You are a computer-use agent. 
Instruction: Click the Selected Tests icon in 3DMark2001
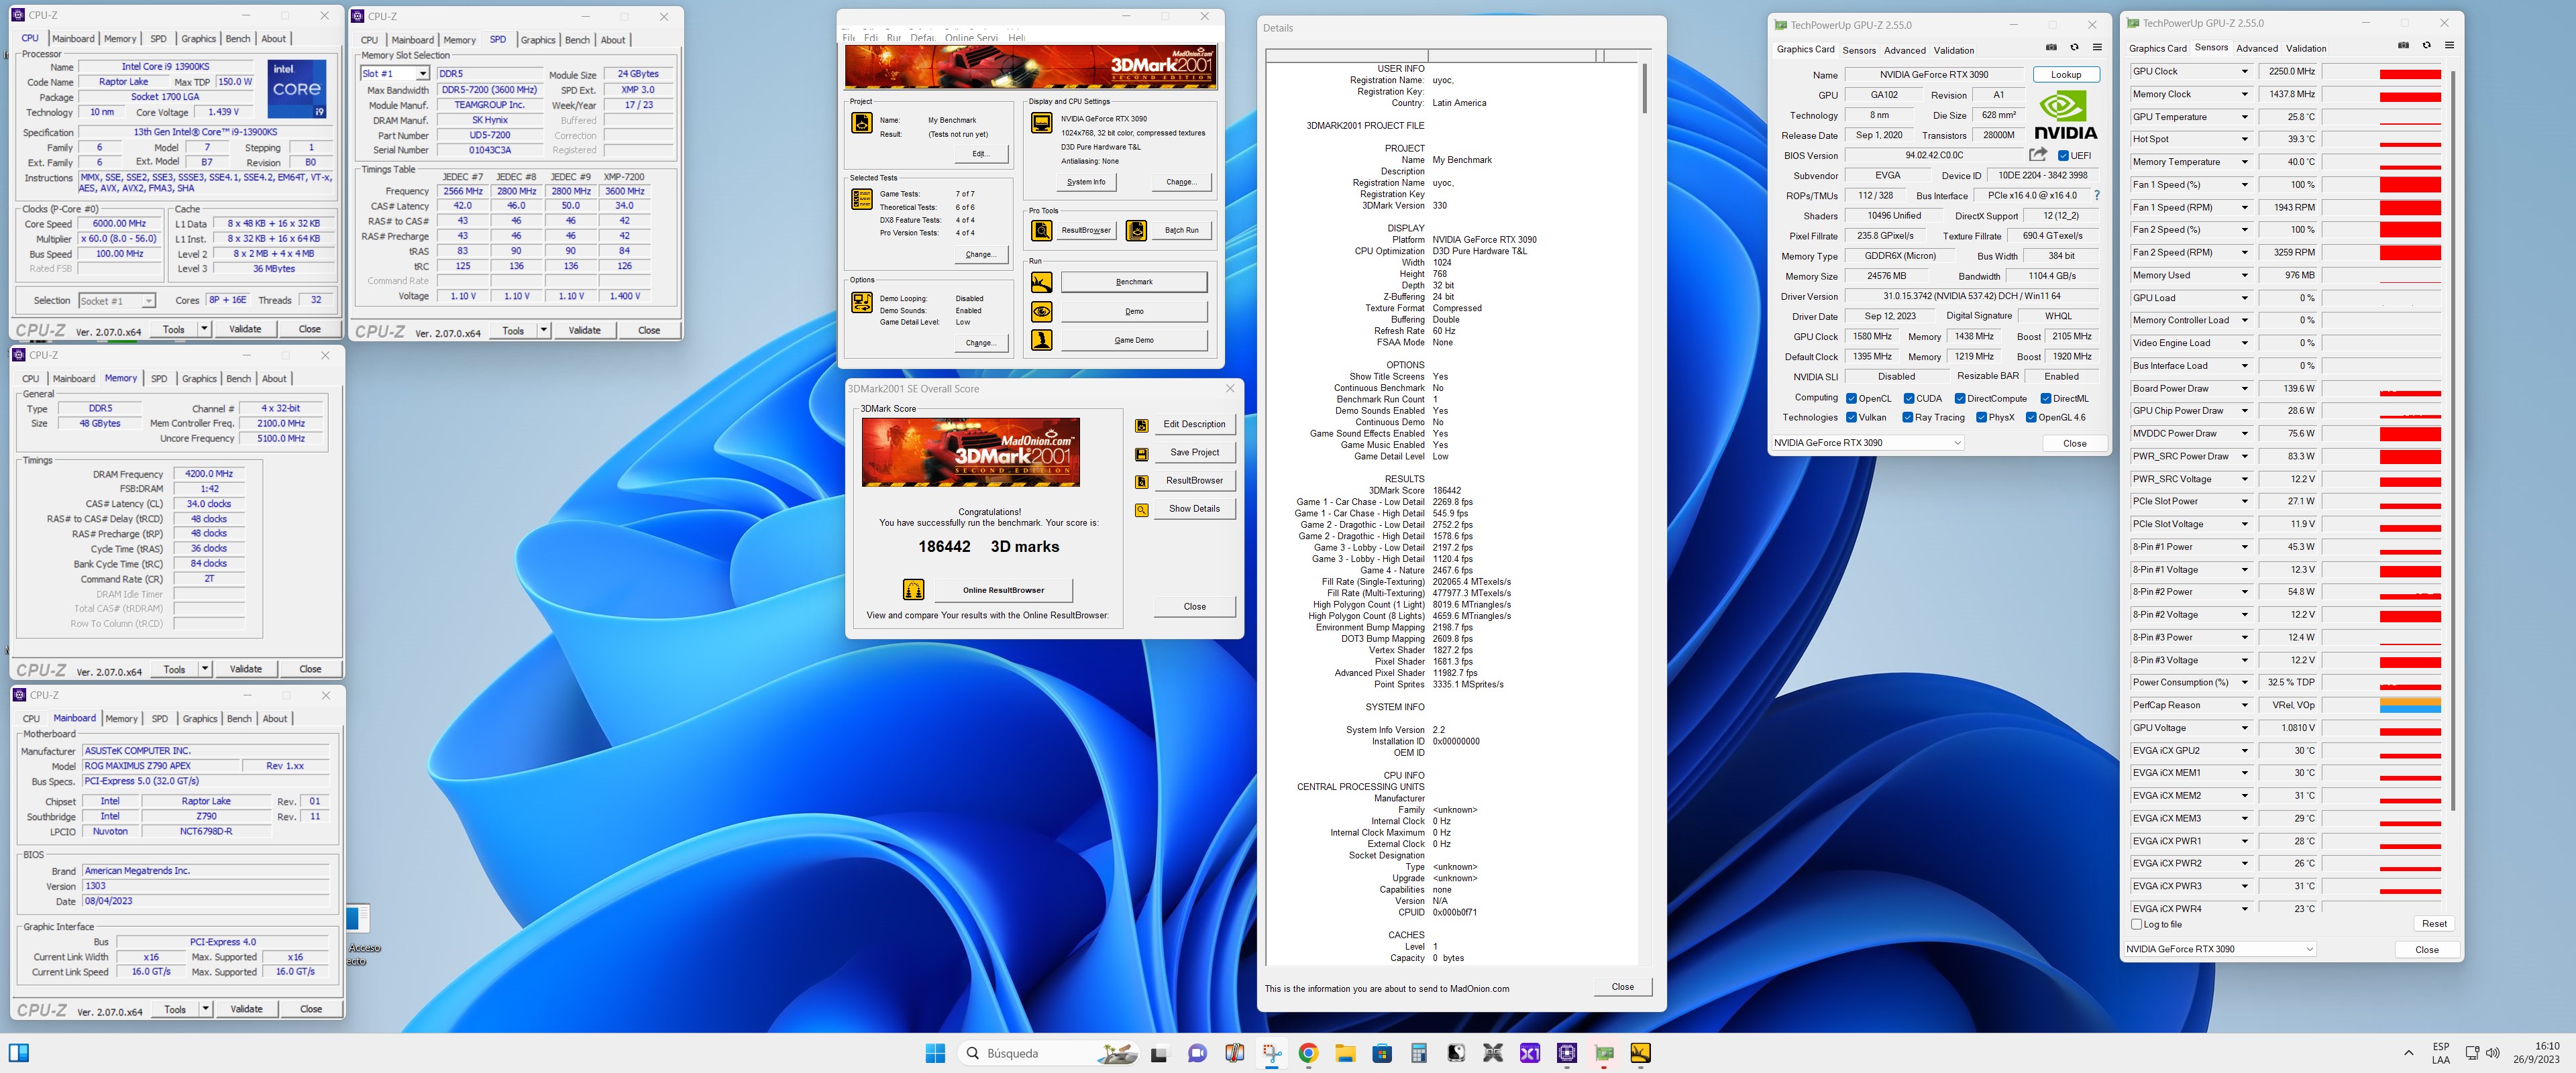coord(861,199)
